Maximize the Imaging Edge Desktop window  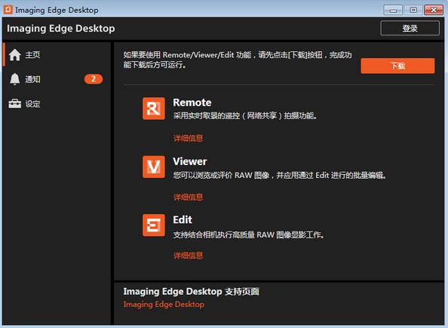(413, 10)
